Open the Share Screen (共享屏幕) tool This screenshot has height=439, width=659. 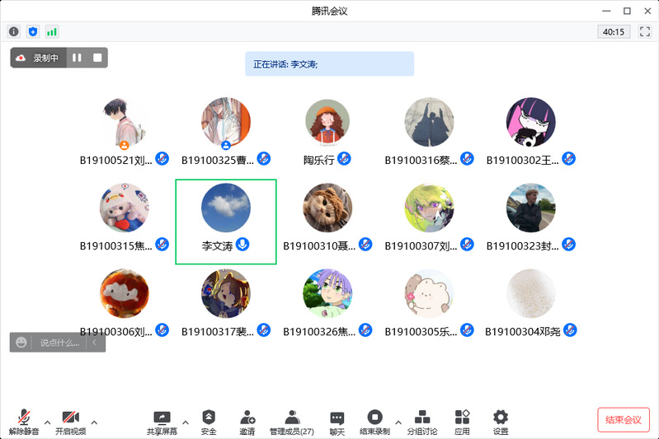[x=162, y=423]
